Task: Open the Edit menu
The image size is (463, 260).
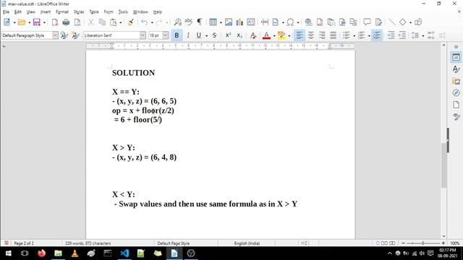Action: tap(18, 12)
